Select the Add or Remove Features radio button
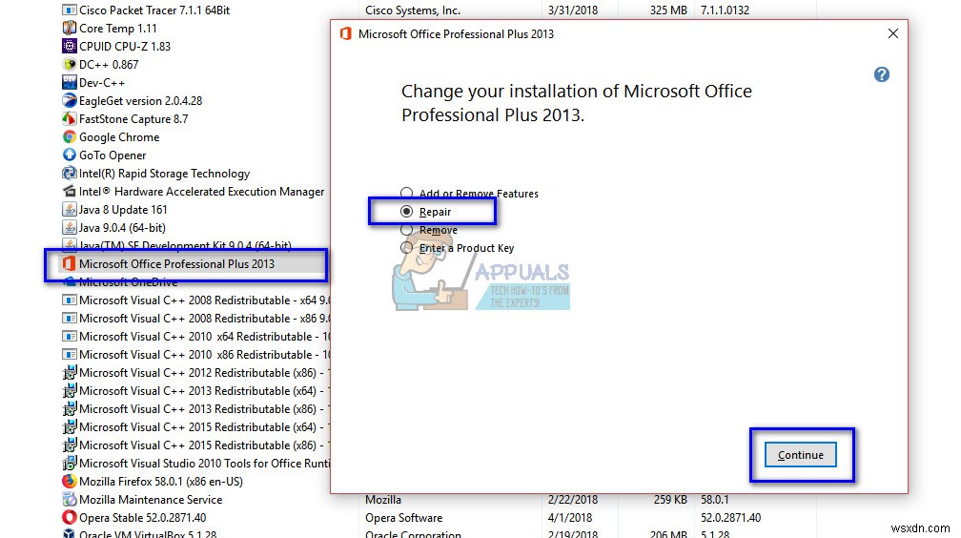Viewport: 961px width, 538px height. (x=406, y=193)
